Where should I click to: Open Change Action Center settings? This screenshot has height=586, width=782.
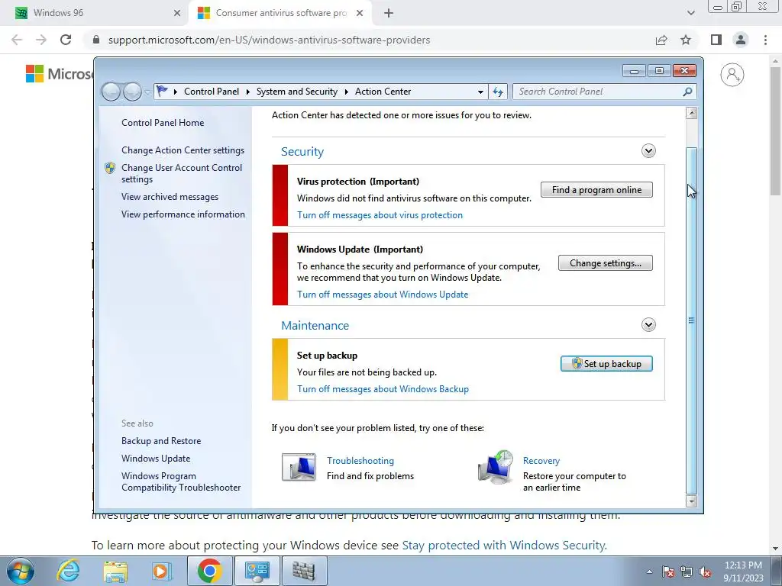pyautogui.click(x=183, y=150)
